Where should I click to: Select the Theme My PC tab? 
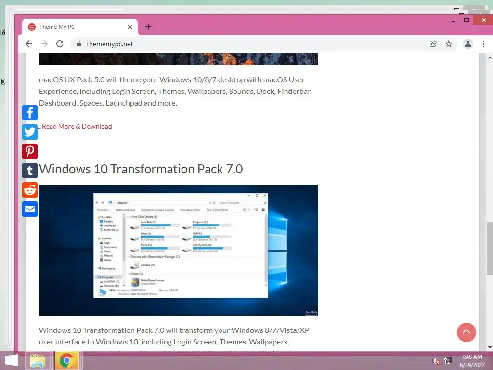pyautogui.click(x=80, y=27)
